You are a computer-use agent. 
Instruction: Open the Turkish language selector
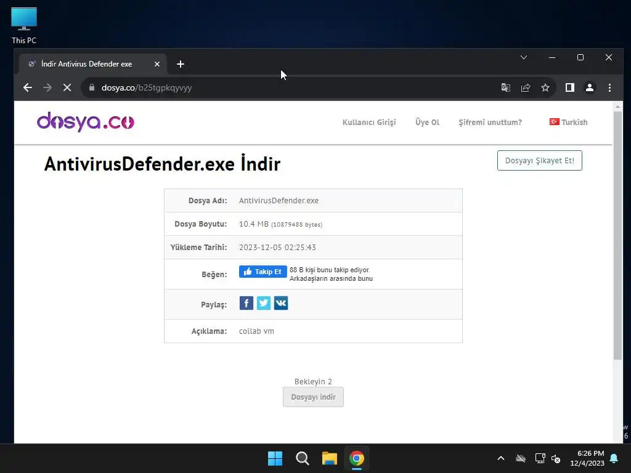568,122
